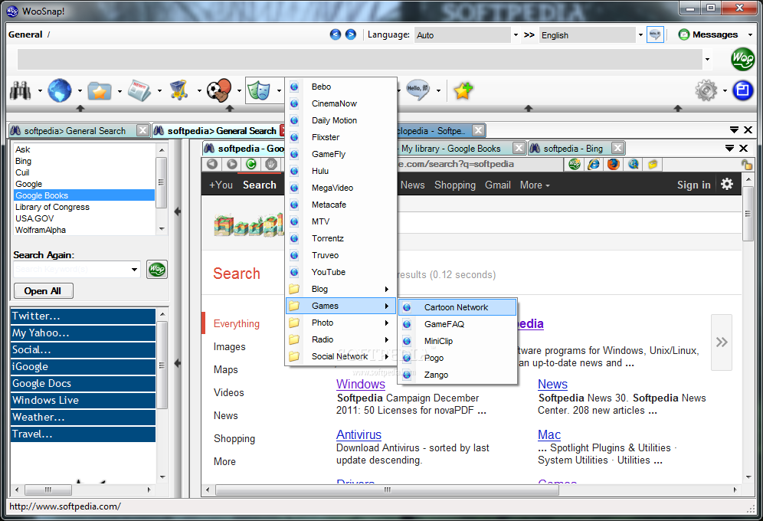This screenshot has height=521, width=763.
Task: Click the blue round window layout icon
Action: pyautogui.click(x=742, y=90)
